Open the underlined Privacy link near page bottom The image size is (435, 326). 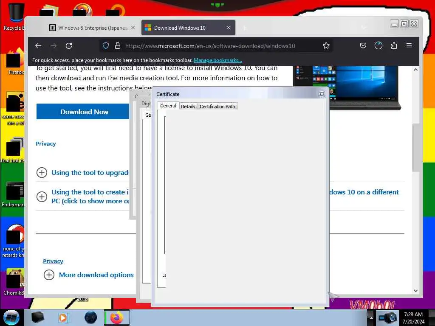(x=53, y=261)
